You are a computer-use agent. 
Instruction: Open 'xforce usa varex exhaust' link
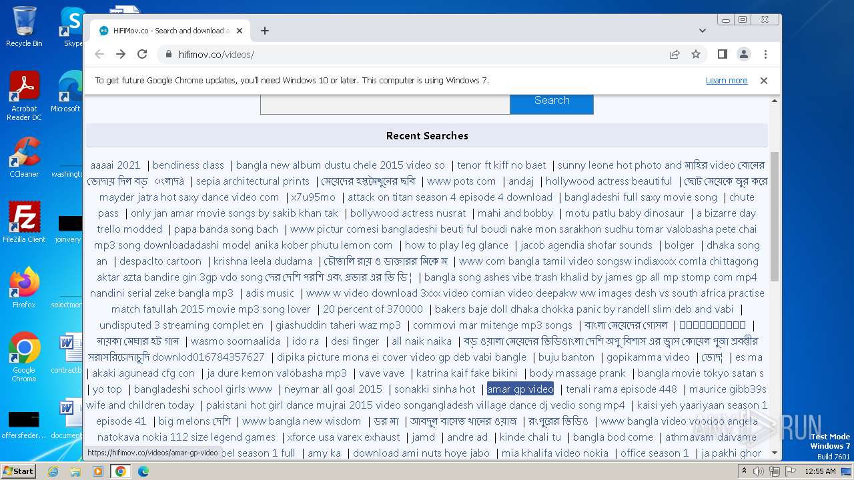(344, 437)
